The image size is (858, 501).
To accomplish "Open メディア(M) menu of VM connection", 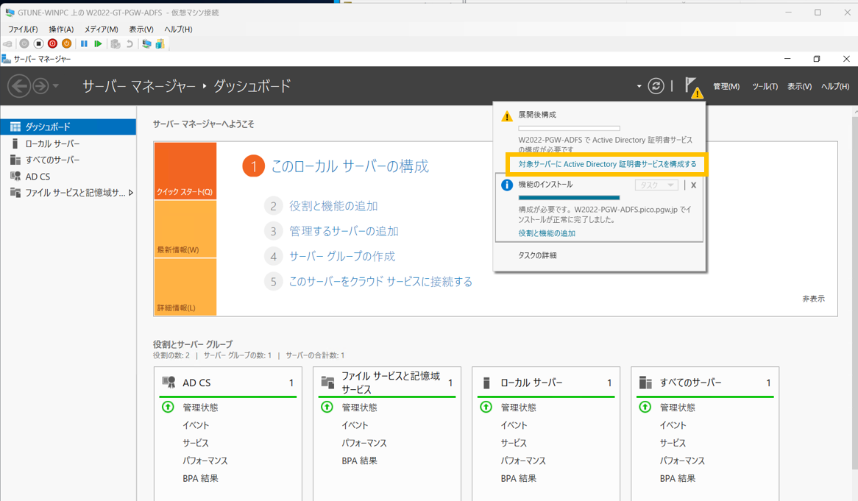I will 102,29.
